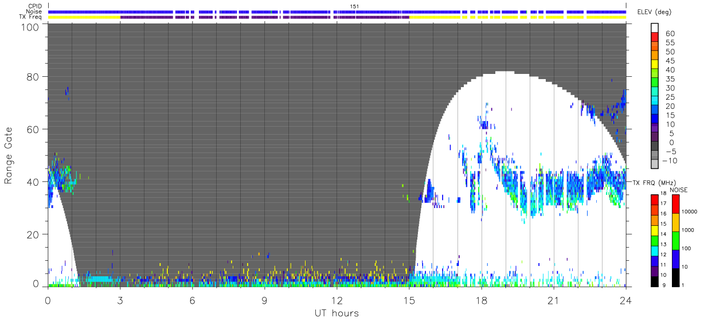Select the 6 tick on UT hours axis
704x325 pixels.
pyautogui.click(x=192, y=300)
